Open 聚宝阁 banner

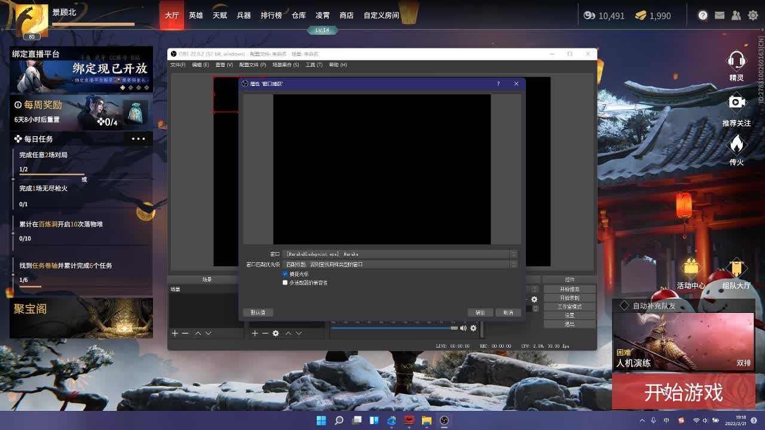click(x=81, y=318)
